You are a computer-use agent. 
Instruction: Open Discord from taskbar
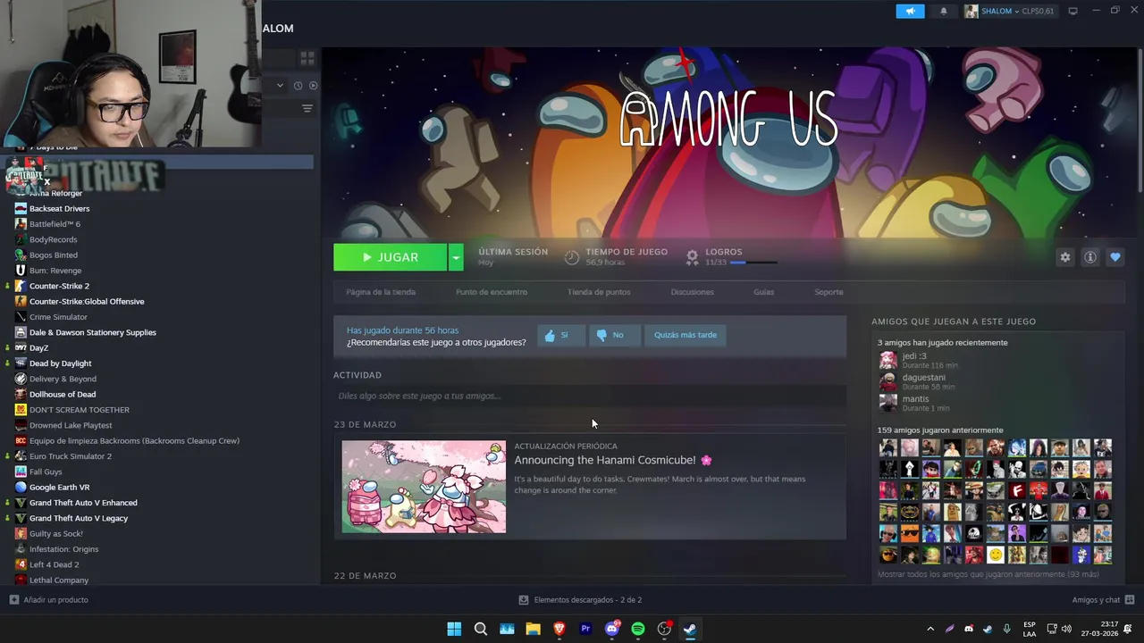click(612, 629)
